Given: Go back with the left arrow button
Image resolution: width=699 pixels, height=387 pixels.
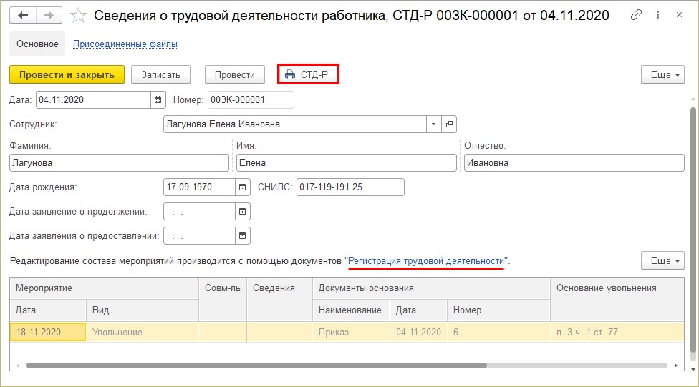Looking at the screenshot, I should click(23, 16).
